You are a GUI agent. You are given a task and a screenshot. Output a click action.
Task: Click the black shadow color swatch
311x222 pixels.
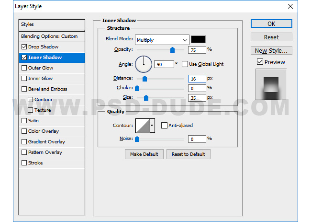coord(198,39)
